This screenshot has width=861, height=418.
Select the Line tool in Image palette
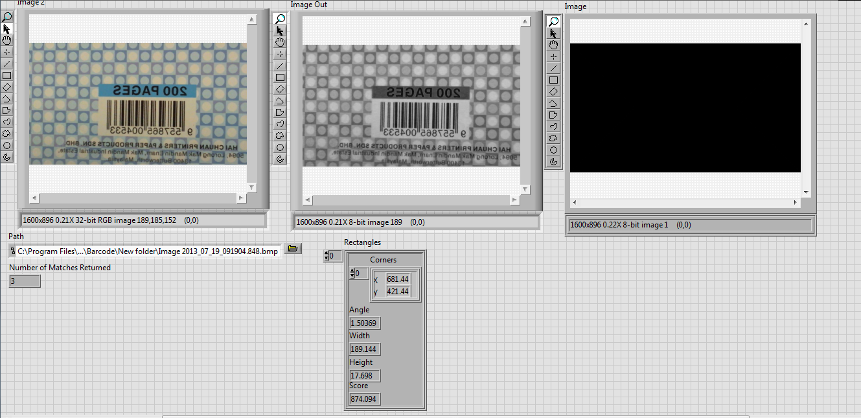point(553,68)
